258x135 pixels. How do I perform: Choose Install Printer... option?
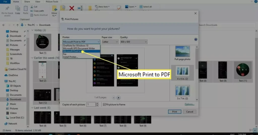pyautogui.click(x=81, y=57)
